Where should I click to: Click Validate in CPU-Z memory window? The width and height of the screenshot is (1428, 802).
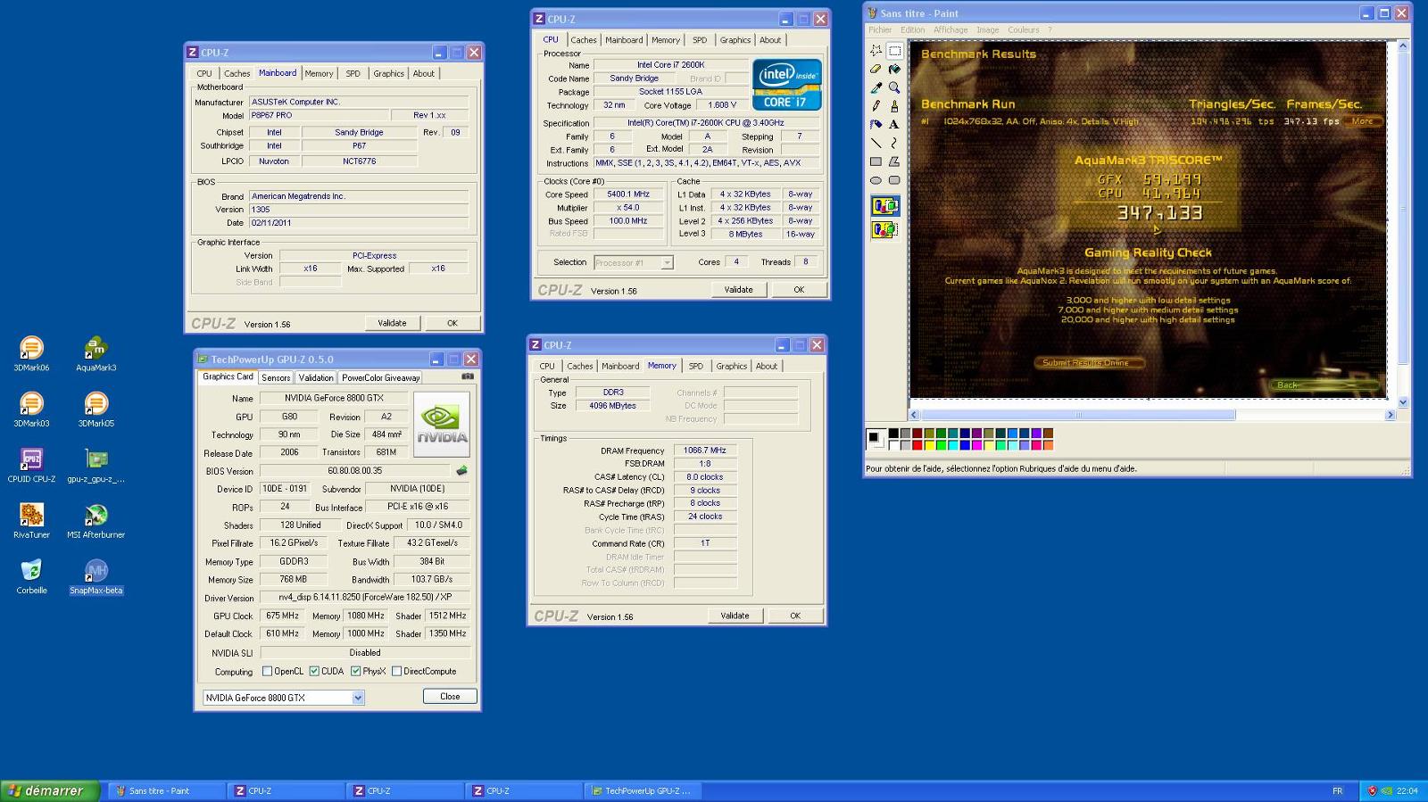(x=735, y=616)
